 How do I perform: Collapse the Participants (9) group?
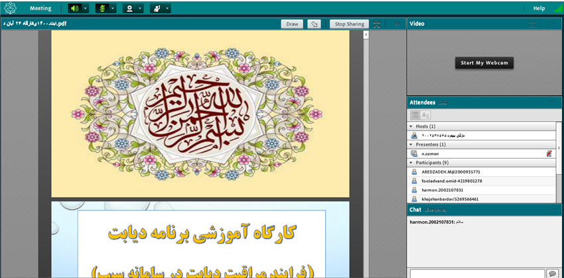pos(411,162)
